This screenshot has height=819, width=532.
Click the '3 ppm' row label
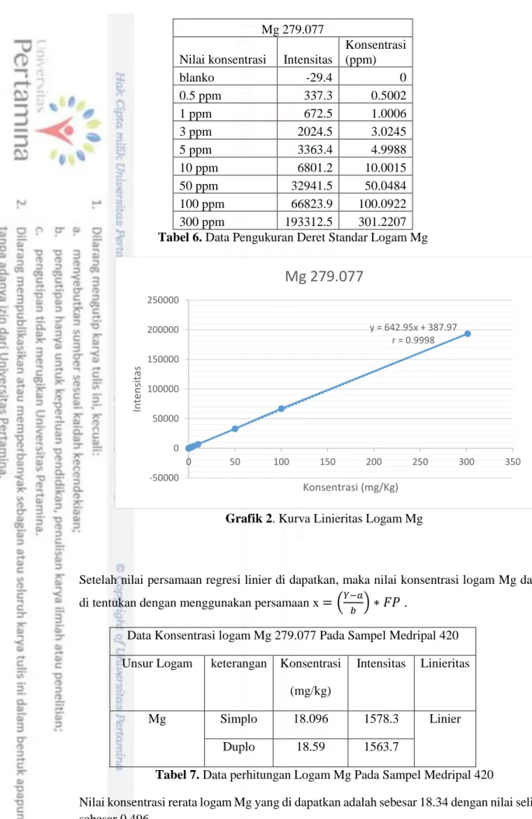click(195, 132)
